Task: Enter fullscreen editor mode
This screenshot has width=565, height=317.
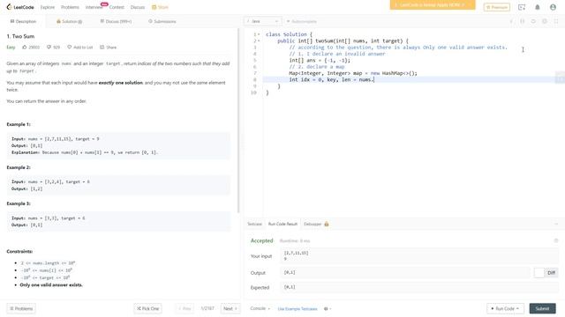Action: tap(556, 21)
